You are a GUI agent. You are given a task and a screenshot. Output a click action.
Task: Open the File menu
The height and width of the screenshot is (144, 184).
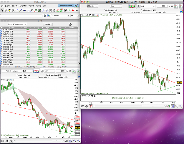pos(2,6)
